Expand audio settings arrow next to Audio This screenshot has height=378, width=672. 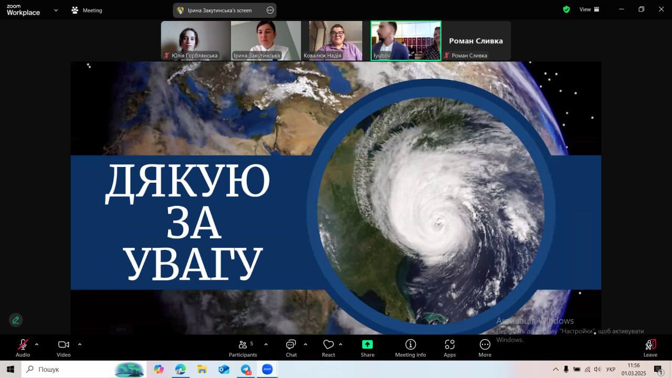tap(37, 344)
